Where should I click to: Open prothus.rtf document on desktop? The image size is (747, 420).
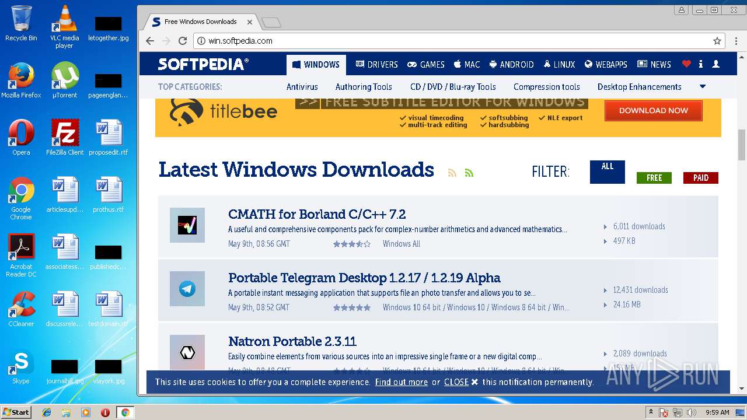coord(108,195)
